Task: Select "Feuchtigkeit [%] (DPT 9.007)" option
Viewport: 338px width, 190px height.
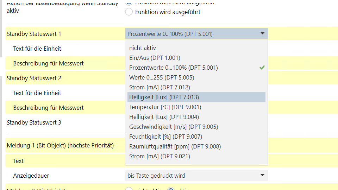Action: pyautogui.click(x=165, y=137)
